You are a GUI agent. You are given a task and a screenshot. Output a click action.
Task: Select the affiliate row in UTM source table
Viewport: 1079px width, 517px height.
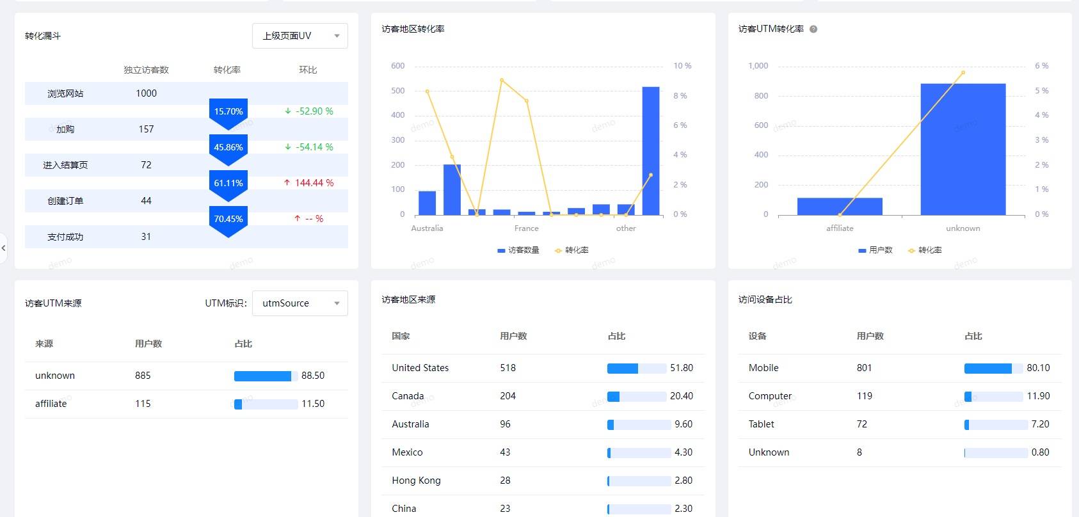(x=186, y=404)
